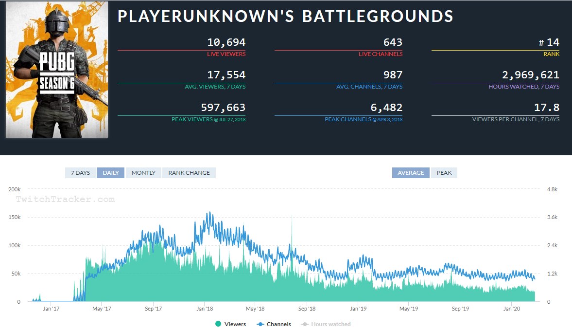
Task: Open the MONTLY chart view
Action: (143, 173)
